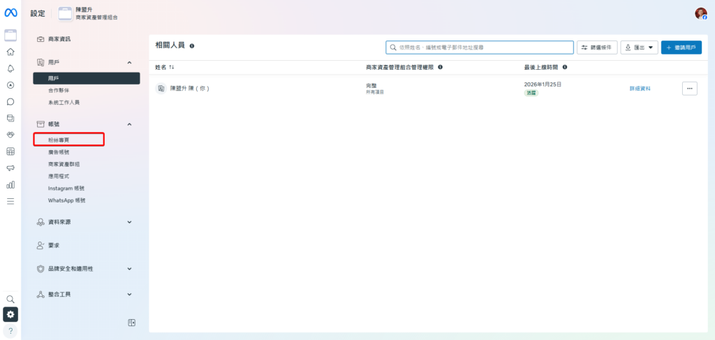Expand the 品牌安全和適用性 section
Viewport: 715px width, 340px height.
click(x=129, y=269)
